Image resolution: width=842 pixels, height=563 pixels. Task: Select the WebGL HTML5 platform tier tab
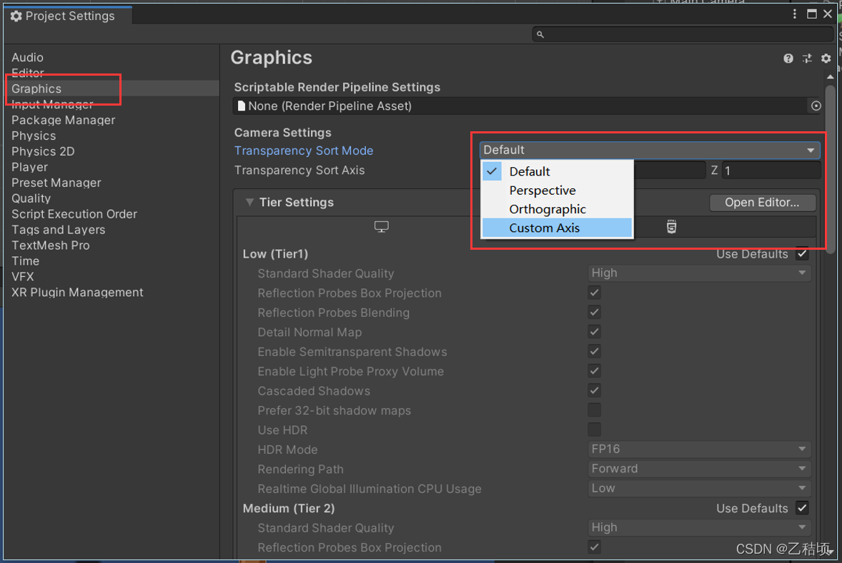(x=671, y=227)
